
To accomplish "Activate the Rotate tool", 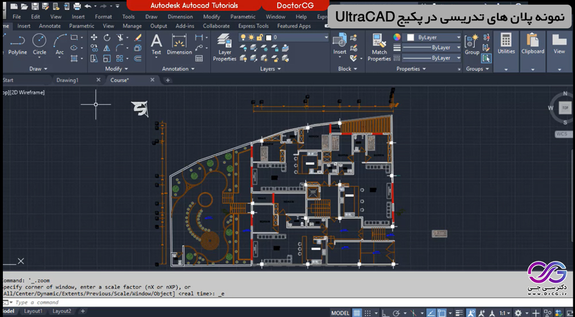I will point(107,37).
